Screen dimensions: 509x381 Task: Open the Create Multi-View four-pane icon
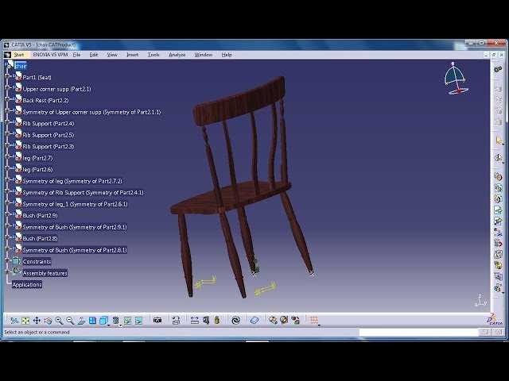pyautogui.click(x=92, y=321)
